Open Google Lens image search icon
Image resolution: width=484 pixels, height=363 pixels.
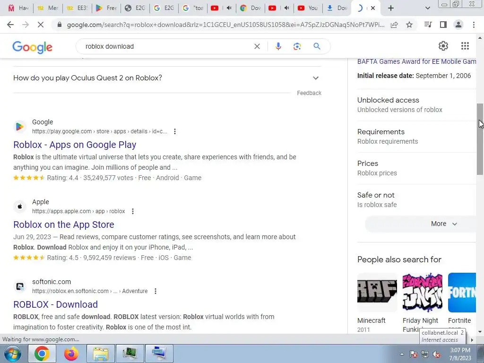[x=297, y=46]
